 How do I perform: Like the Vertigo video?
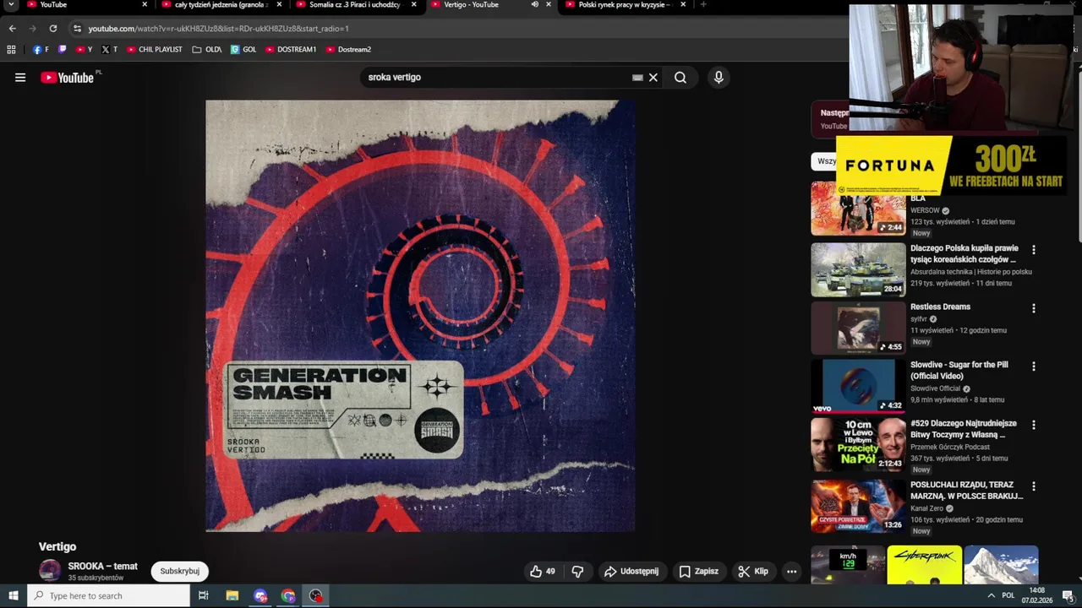coord(542,572)
